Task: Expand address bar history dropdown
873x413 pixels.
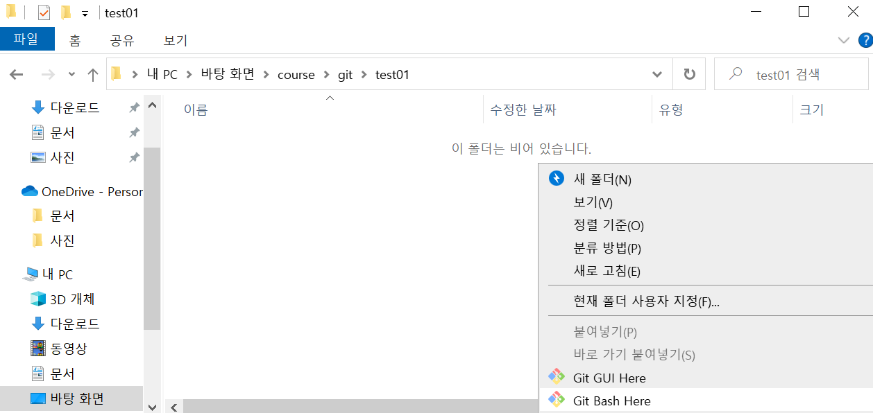Action: (x=656, y=74)
